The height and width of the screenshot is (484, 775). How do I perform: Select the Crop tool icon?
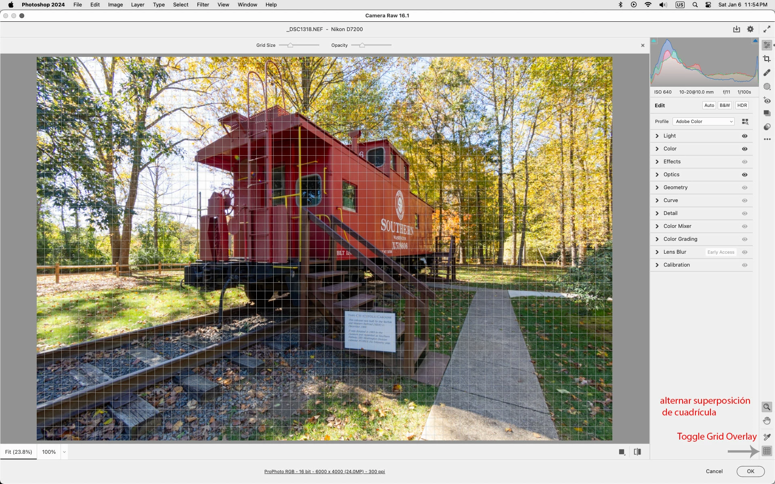click(767, 59)
